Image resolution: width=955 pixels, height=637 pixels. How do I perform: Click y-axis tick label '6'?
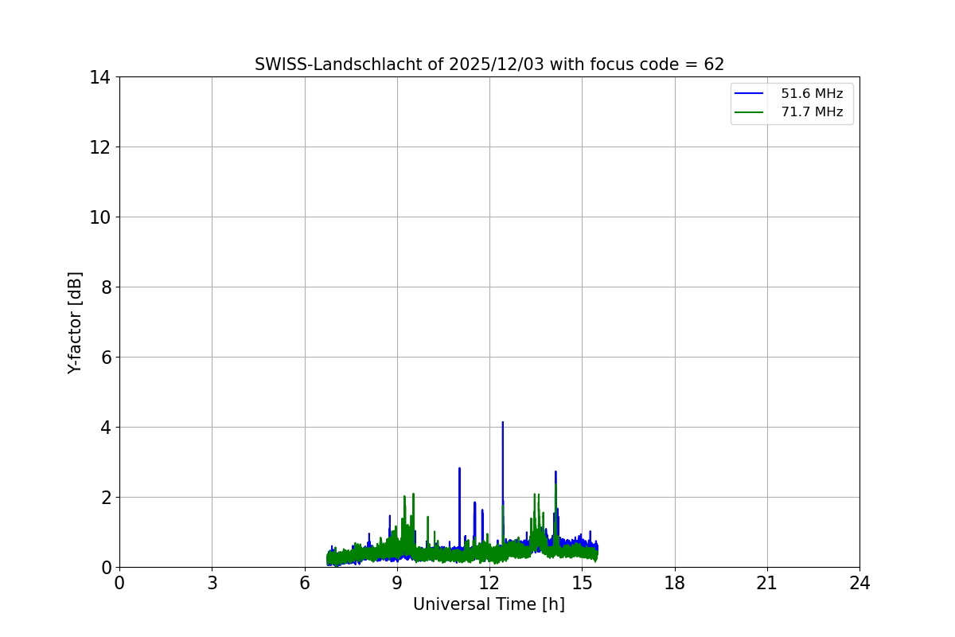[x=105, y=358]
